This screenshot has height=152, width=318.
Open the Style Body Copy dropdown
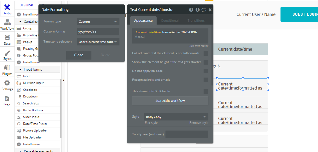tap(176, 117)
